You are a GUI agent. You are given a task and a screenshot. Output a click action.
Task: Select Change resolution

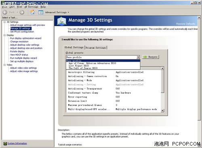click(19, 41)
